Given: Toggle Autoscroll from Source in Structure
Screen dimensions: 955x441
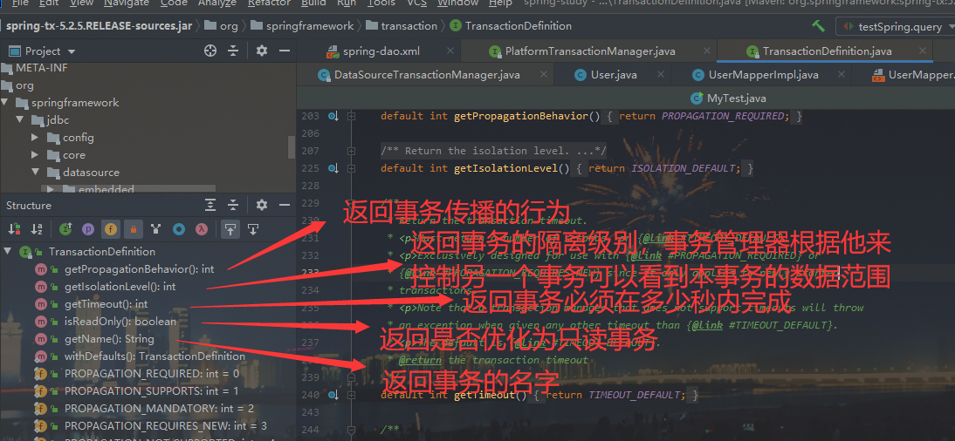Looking at the screenshot, I should (x=253, y=229).
